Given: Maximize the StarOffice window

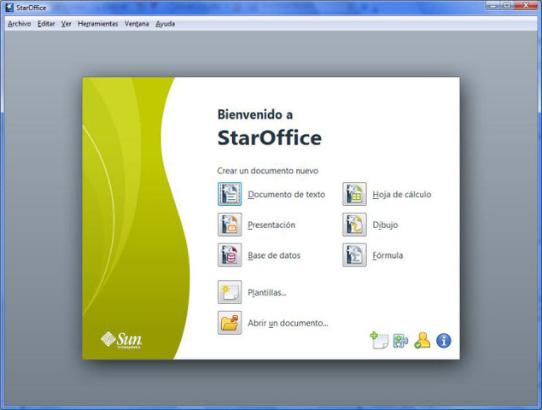Looking at the screenshot, I should (x=507, y=5).
